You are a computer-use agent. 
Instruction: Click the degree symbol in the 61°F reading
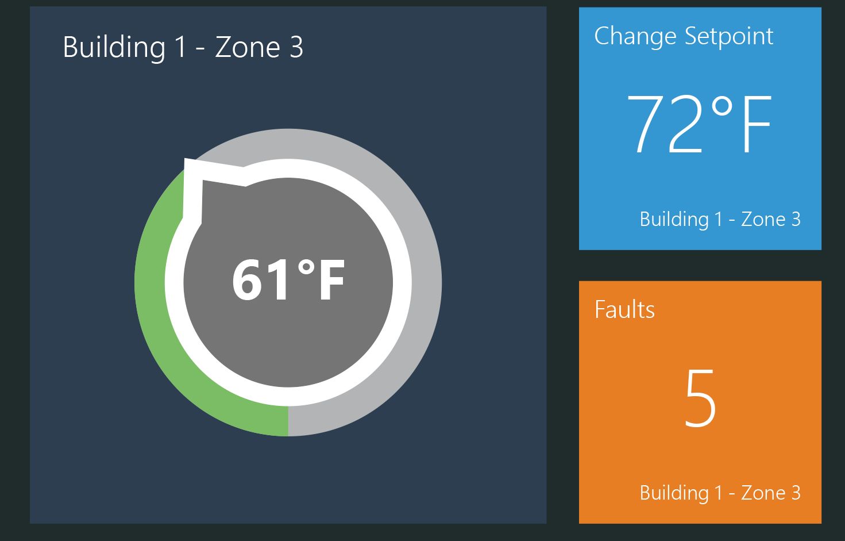pyautogui.click(x=307, y=268)
